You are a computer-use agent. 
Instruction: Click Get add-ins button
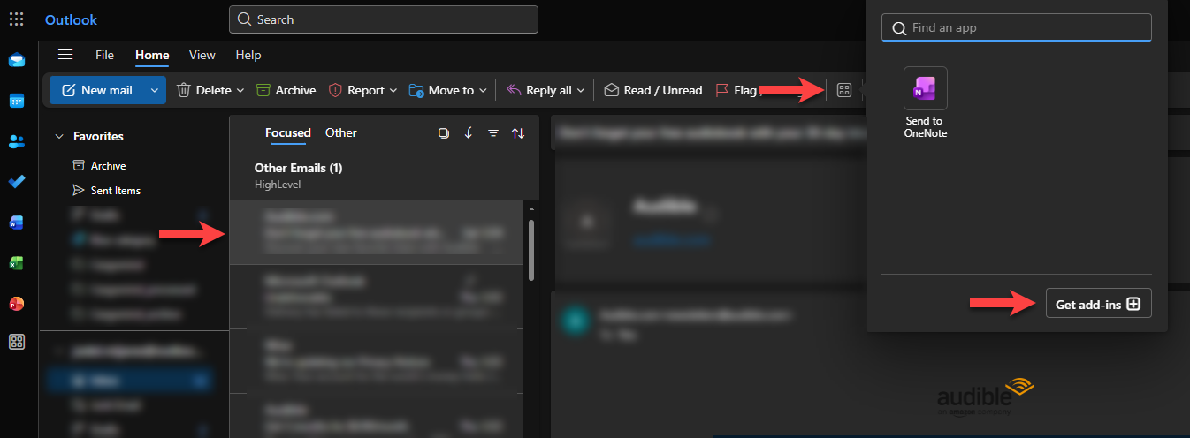pos(1098,304)
